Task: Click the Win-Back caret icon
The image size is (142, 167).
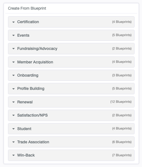Action: [x=14, y=155]
